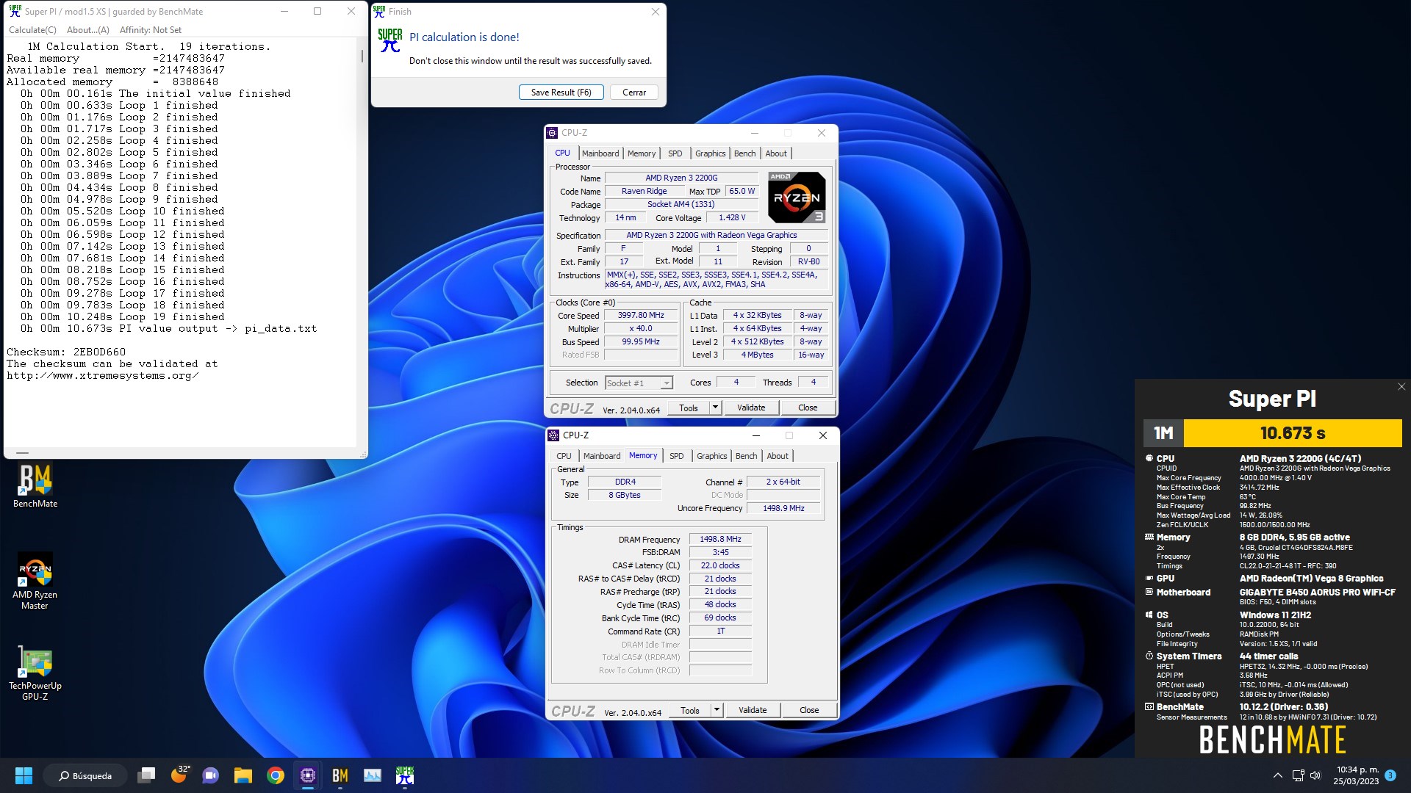Screen dimensions: 1411x793
Task: Open the Windows Start menu
Action: click(24, 775)
